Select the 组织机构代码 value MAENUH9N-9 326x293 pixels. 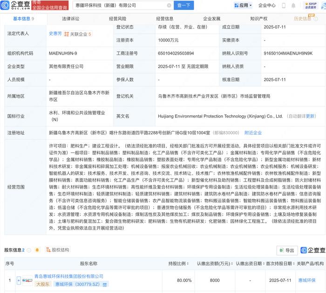tap(63, 53)
